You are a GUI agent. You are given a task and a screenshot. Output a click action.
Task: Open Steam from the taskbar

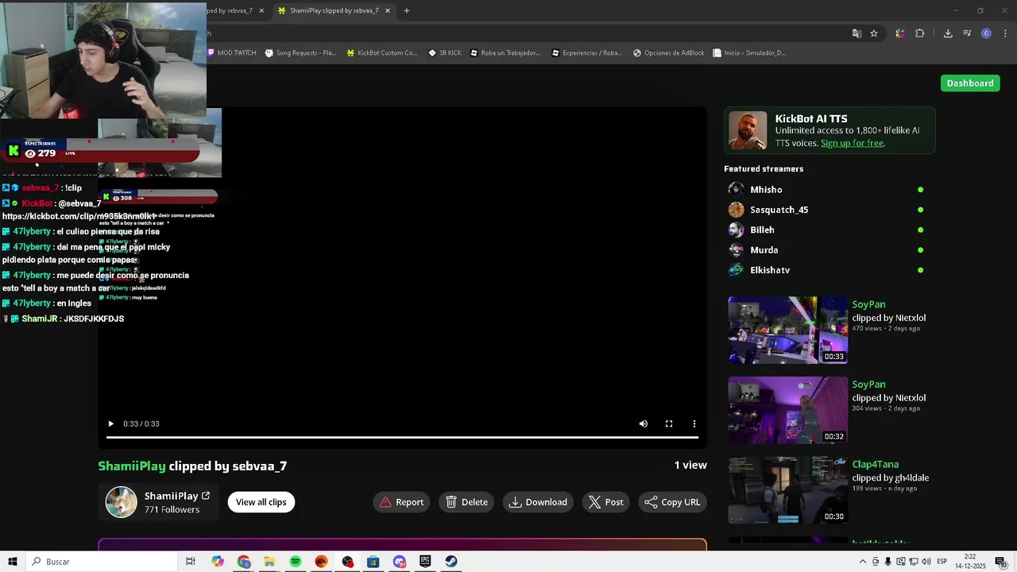pos(451,562)
